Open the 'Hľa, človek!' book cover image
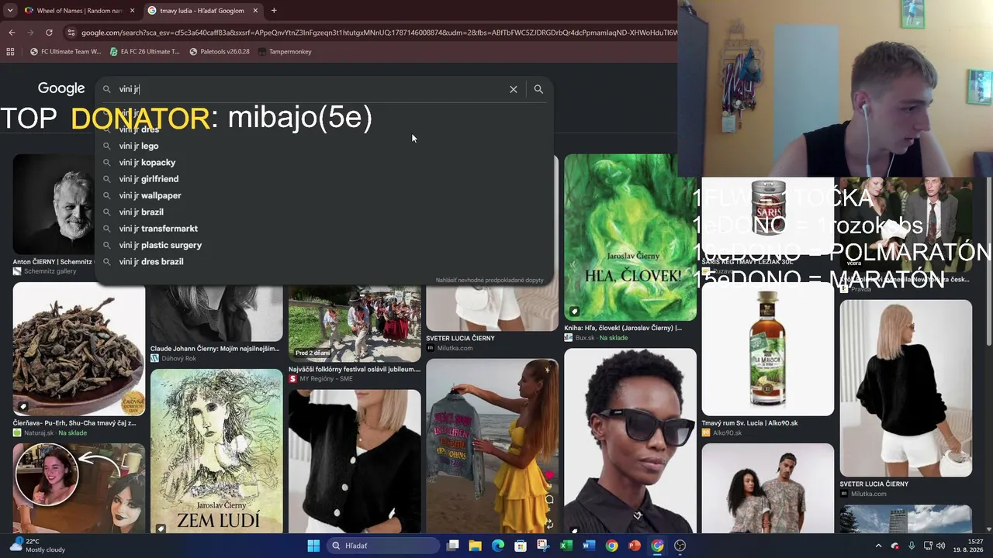This screenshot has width=993, height=558. pyautogui.click(x=630, y=237)
